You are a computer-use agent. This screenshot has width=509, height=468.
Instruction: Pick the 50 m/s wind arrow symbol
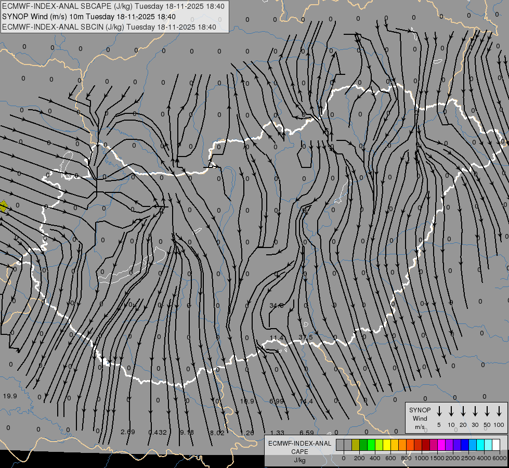(487, 411)
